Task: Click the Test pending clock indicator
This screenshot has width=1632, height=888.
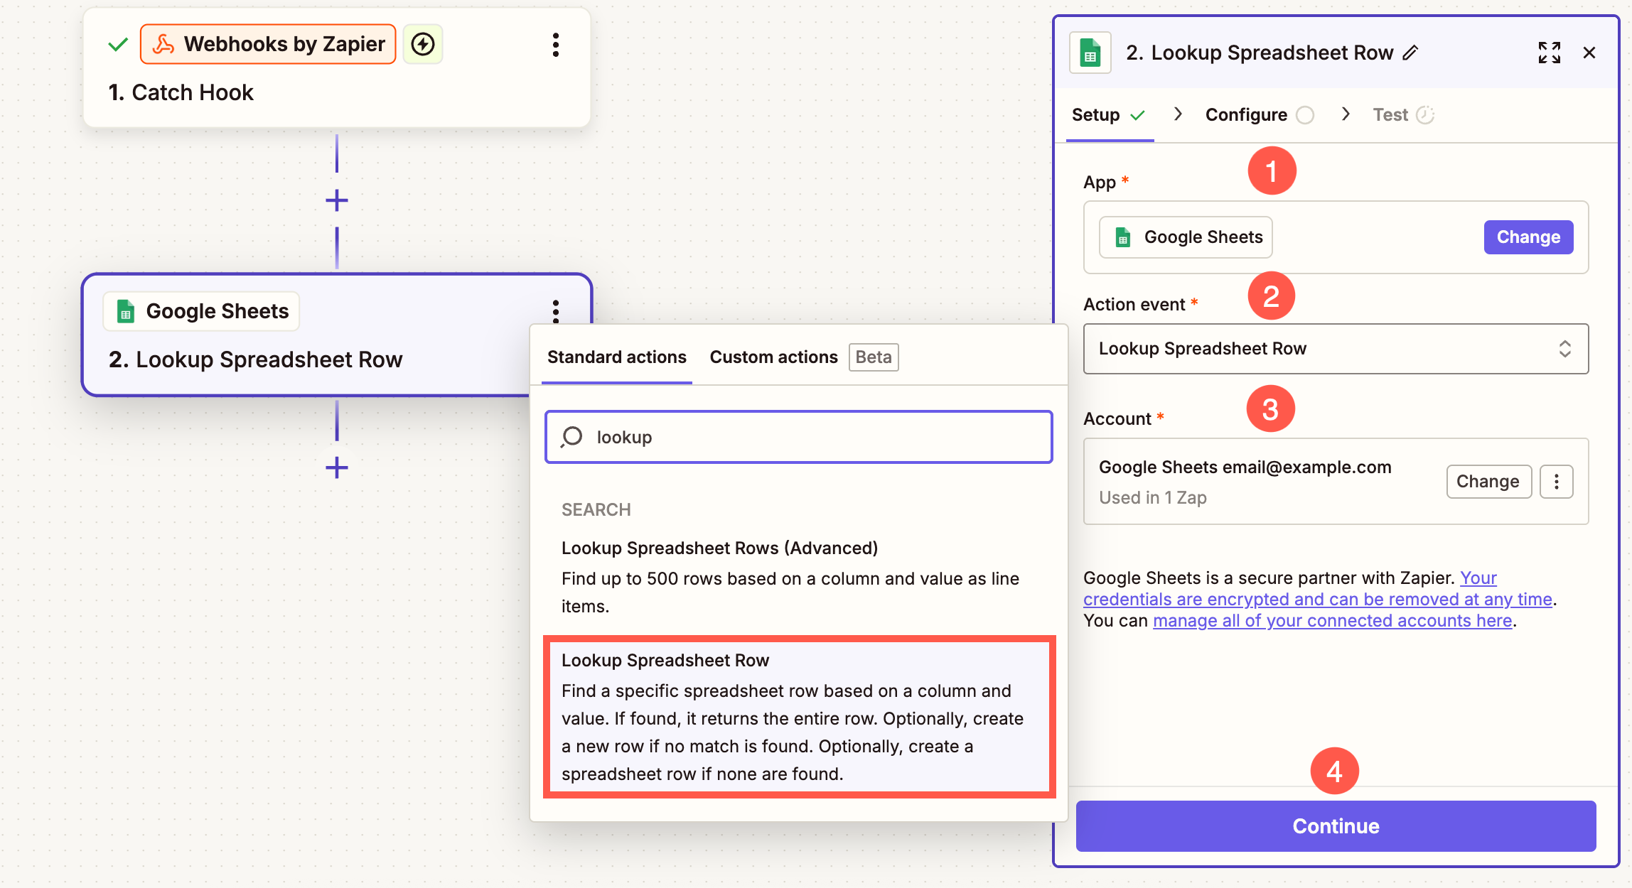Action: pyautogui.click(x=1425, y=115)
